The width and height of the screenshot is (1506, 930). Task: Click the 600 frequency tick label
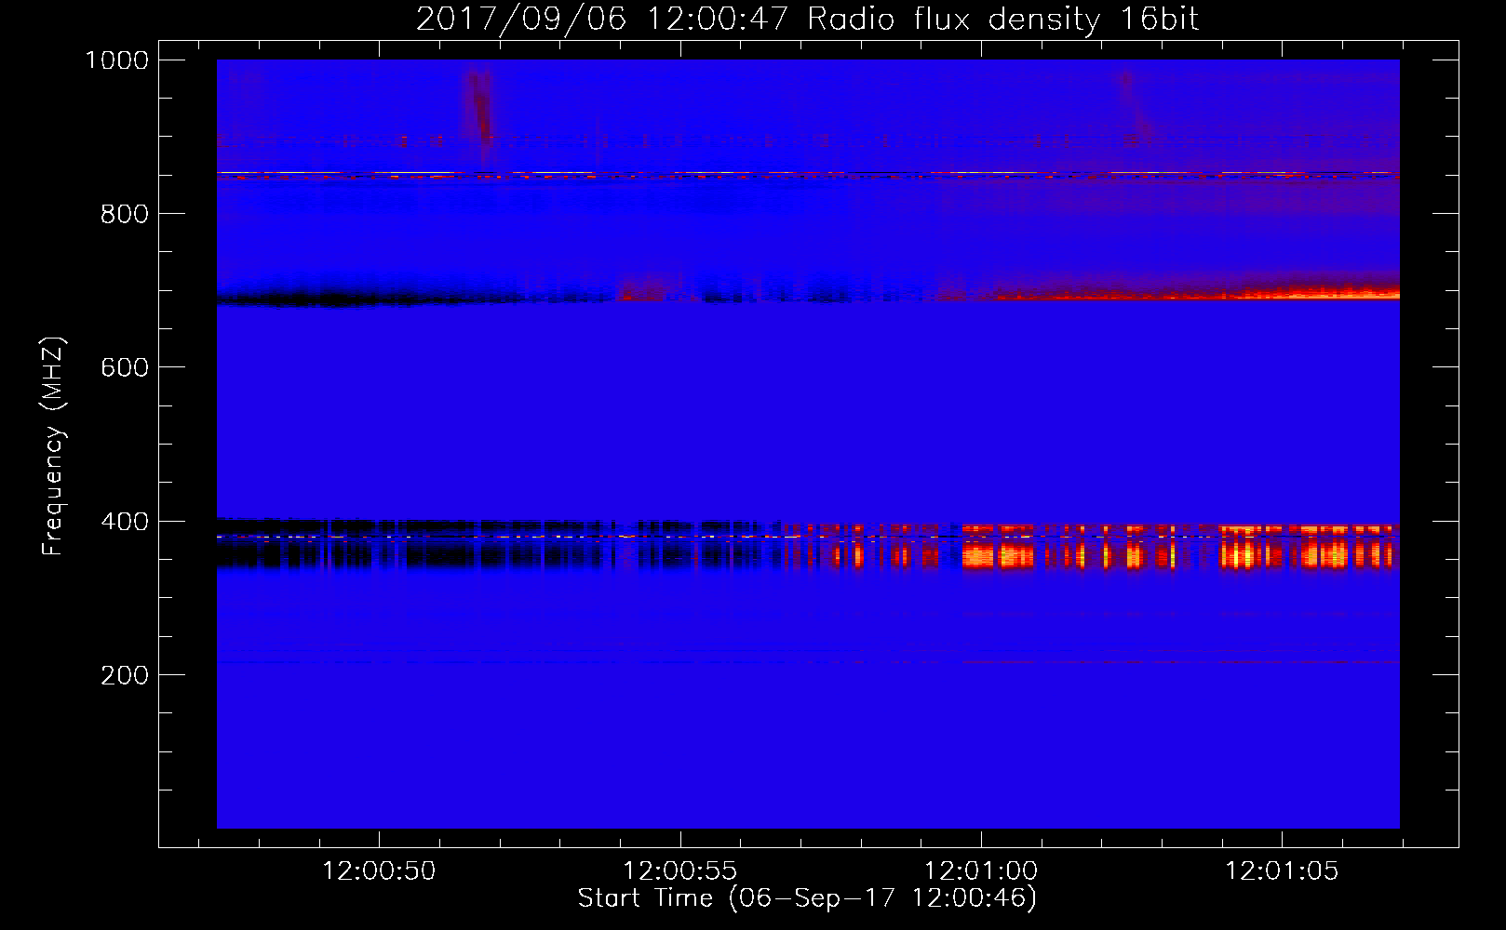pyautogui.click(x=125, y=367)
